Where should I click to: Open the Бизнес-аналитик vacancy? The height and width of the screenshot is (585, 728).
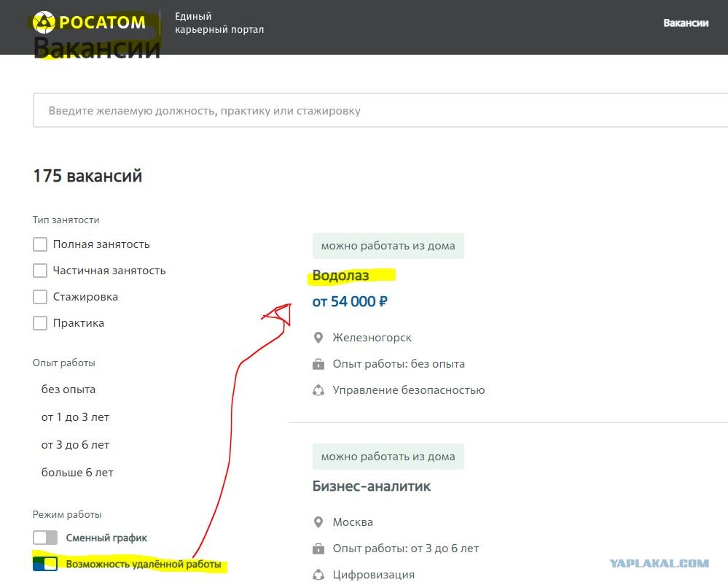(372, 487)
